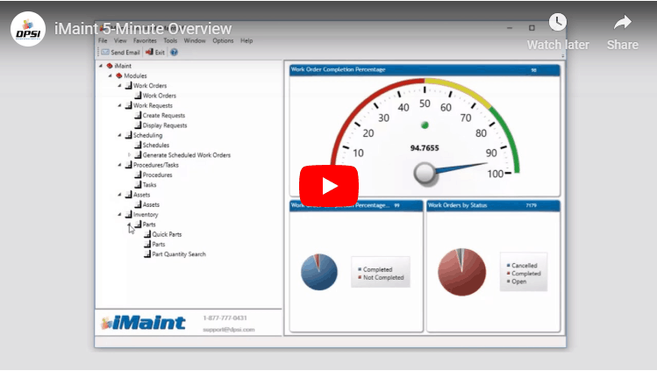Click the Watch later clock icon

click(558, 22)
